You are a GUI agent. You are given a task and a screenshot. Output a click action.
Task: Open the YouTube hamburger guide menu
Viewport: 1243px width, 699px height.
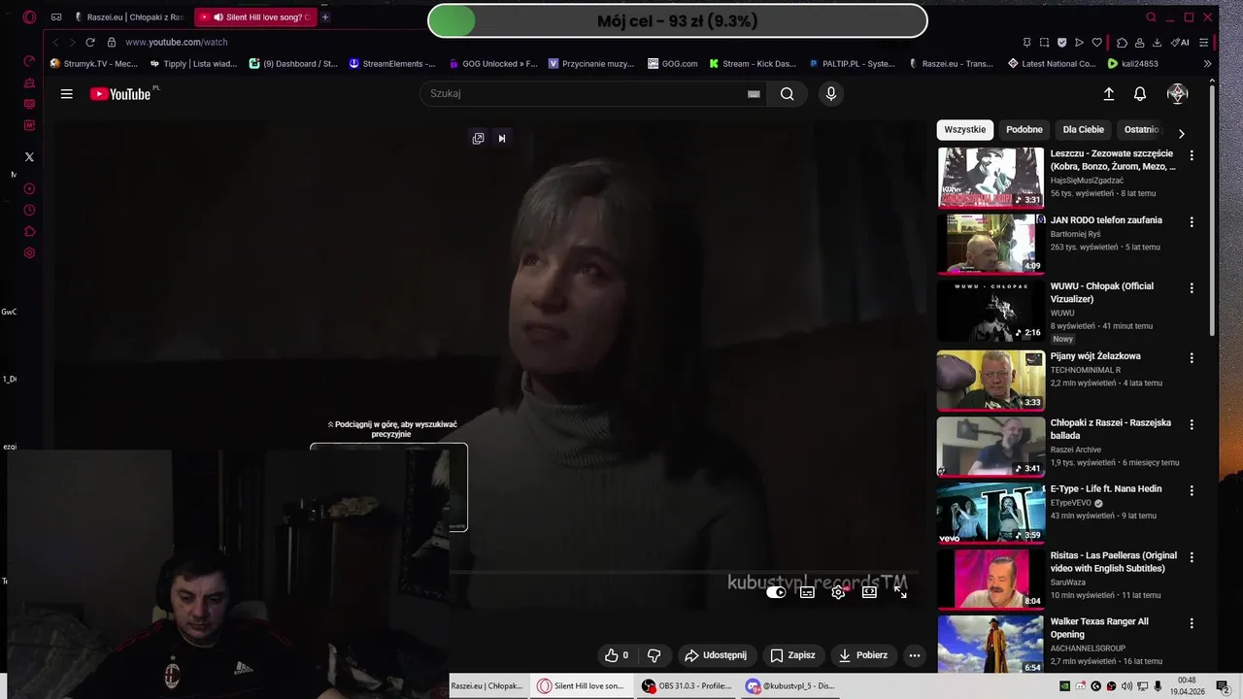click(x=66, y=94)
